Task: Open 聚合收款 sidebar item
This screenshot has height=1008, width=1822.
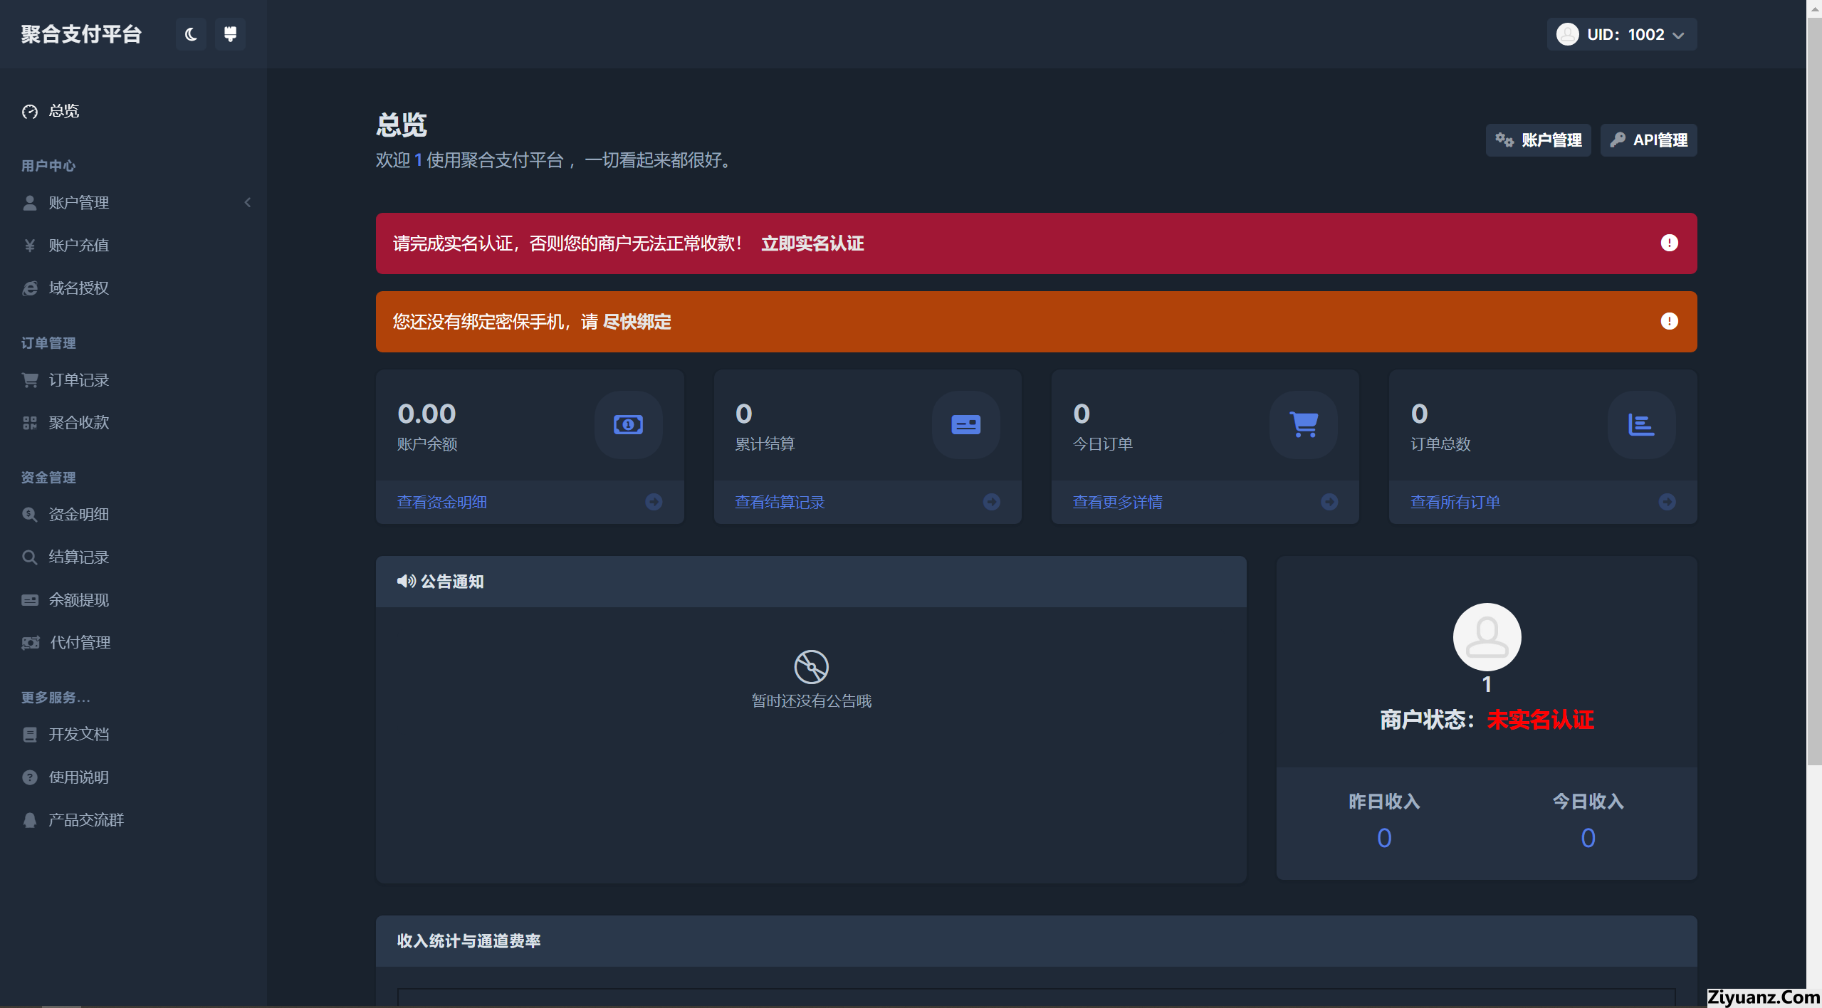Action: pyautogui.click(x=78, y=423)
